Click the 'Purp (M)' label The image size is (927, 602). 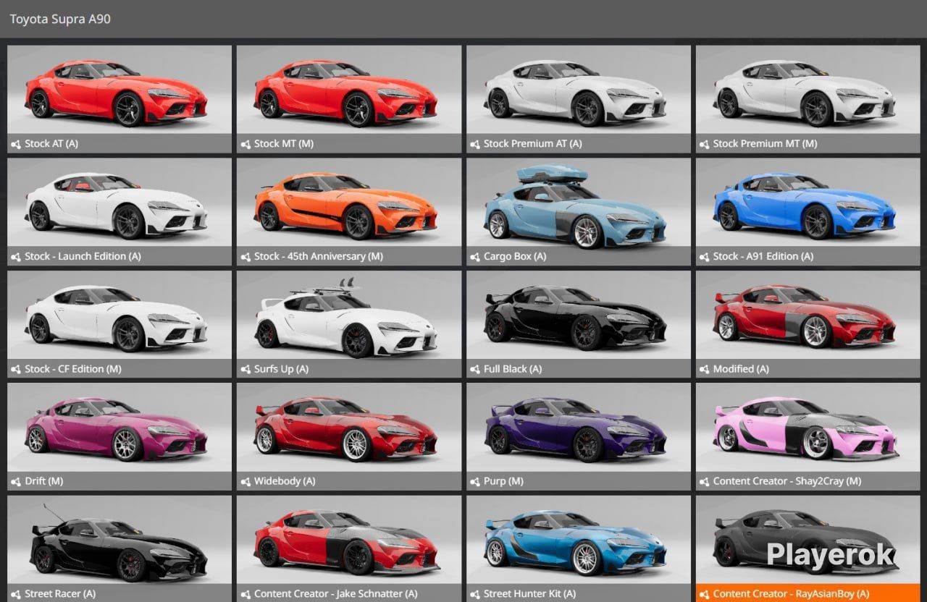tap(503, 481)
